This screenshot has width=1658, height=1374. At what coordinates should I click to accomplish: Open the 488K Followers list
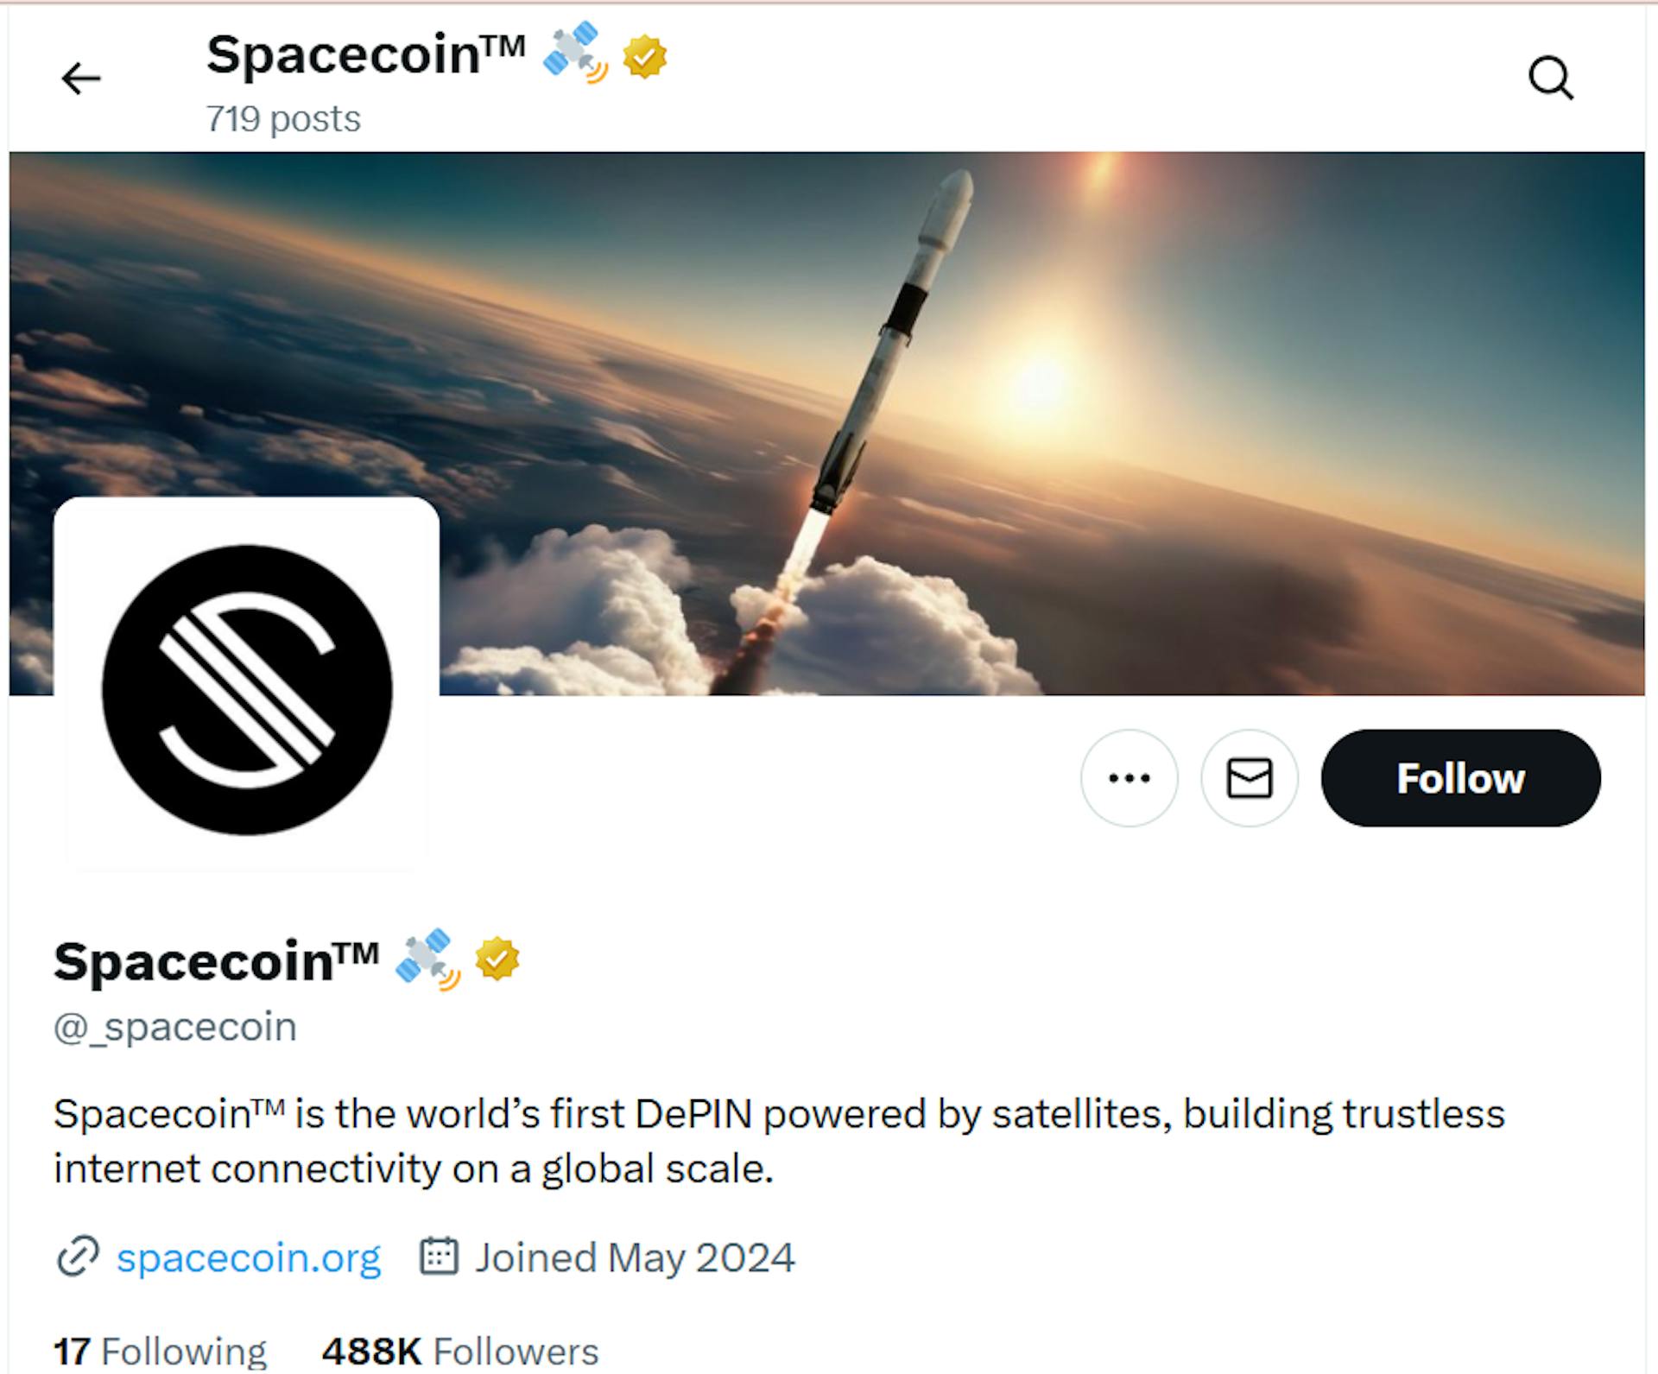coord(460,1352)
